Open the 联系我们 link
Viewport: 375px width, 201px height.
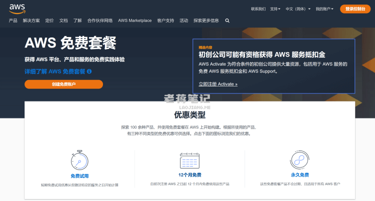point(258,9)
